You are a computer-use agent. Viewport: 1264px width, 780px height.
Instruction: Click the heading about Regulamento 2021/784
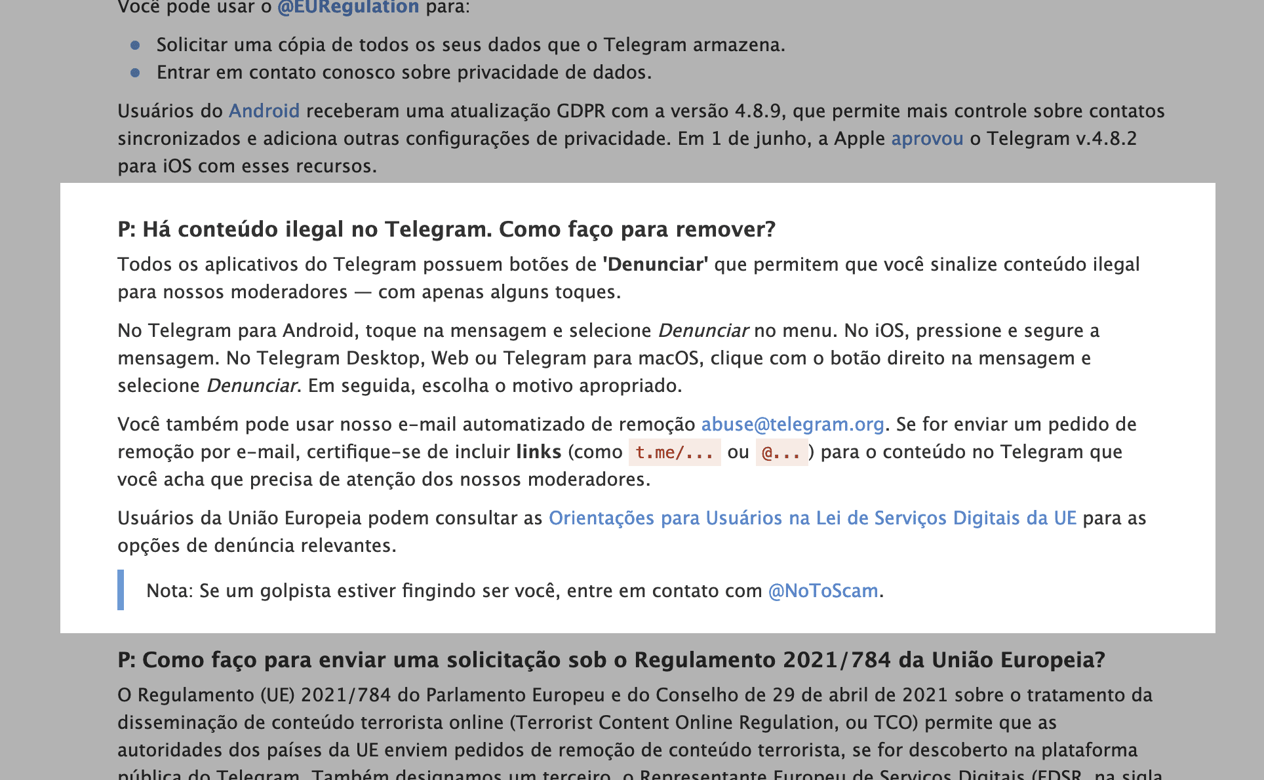[x=612, y=659]
